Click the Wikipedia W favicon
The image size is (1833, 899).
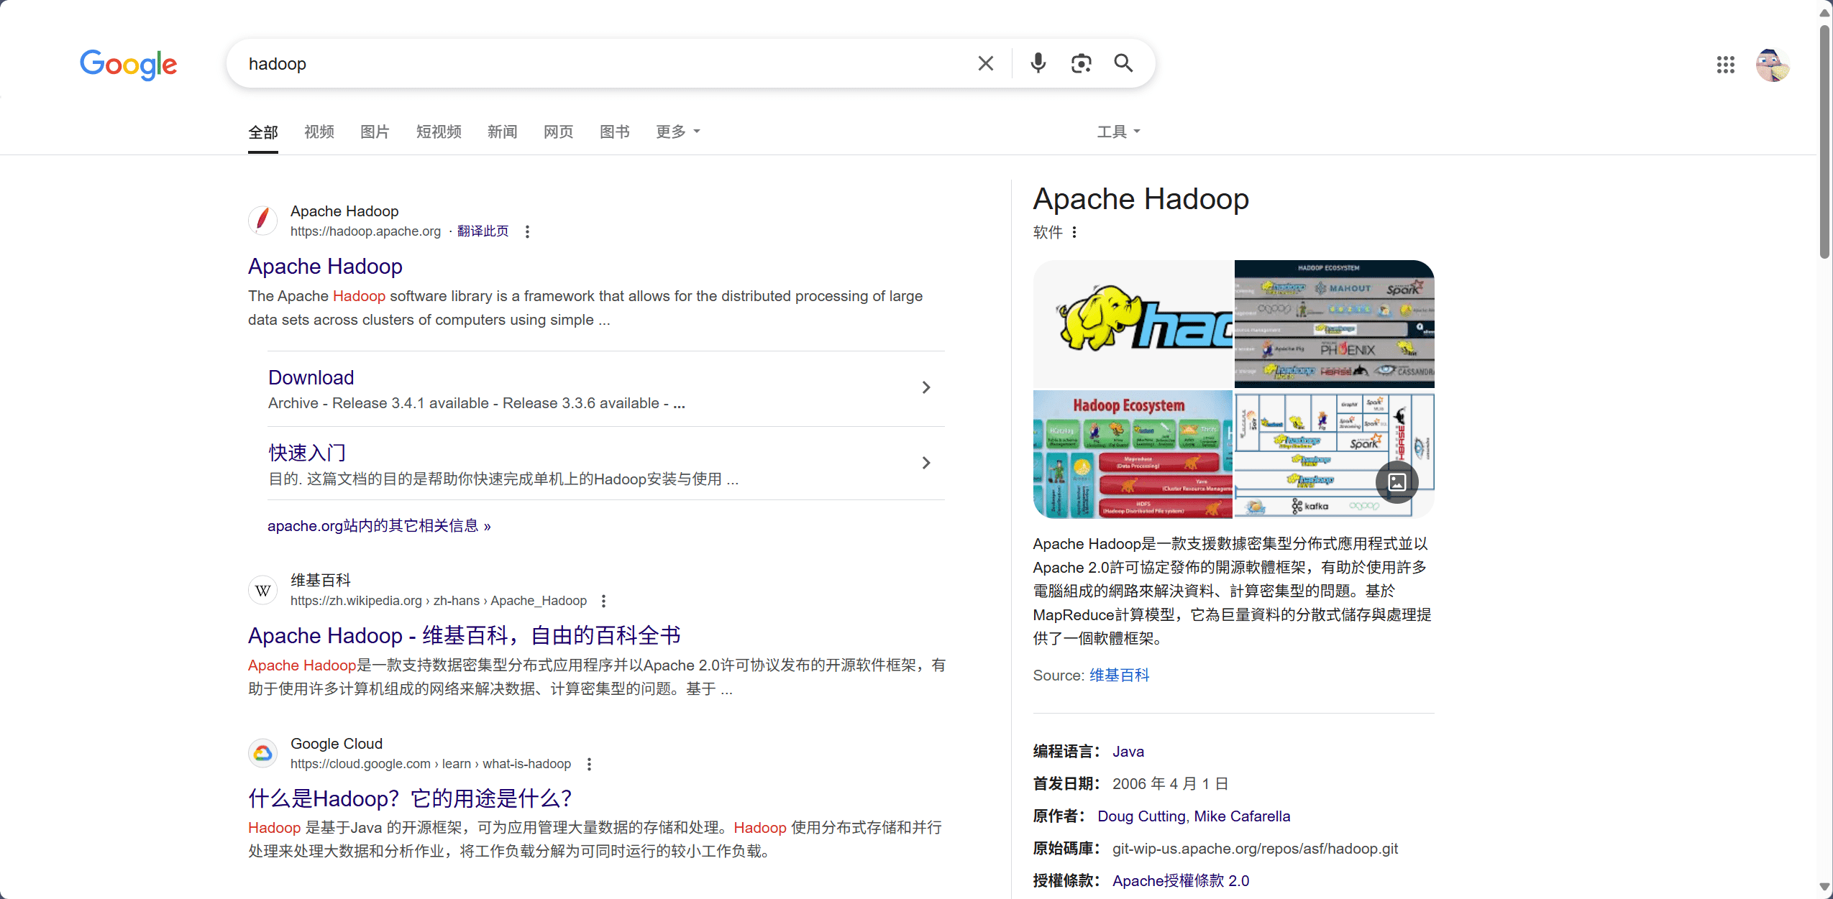point(262,590)
